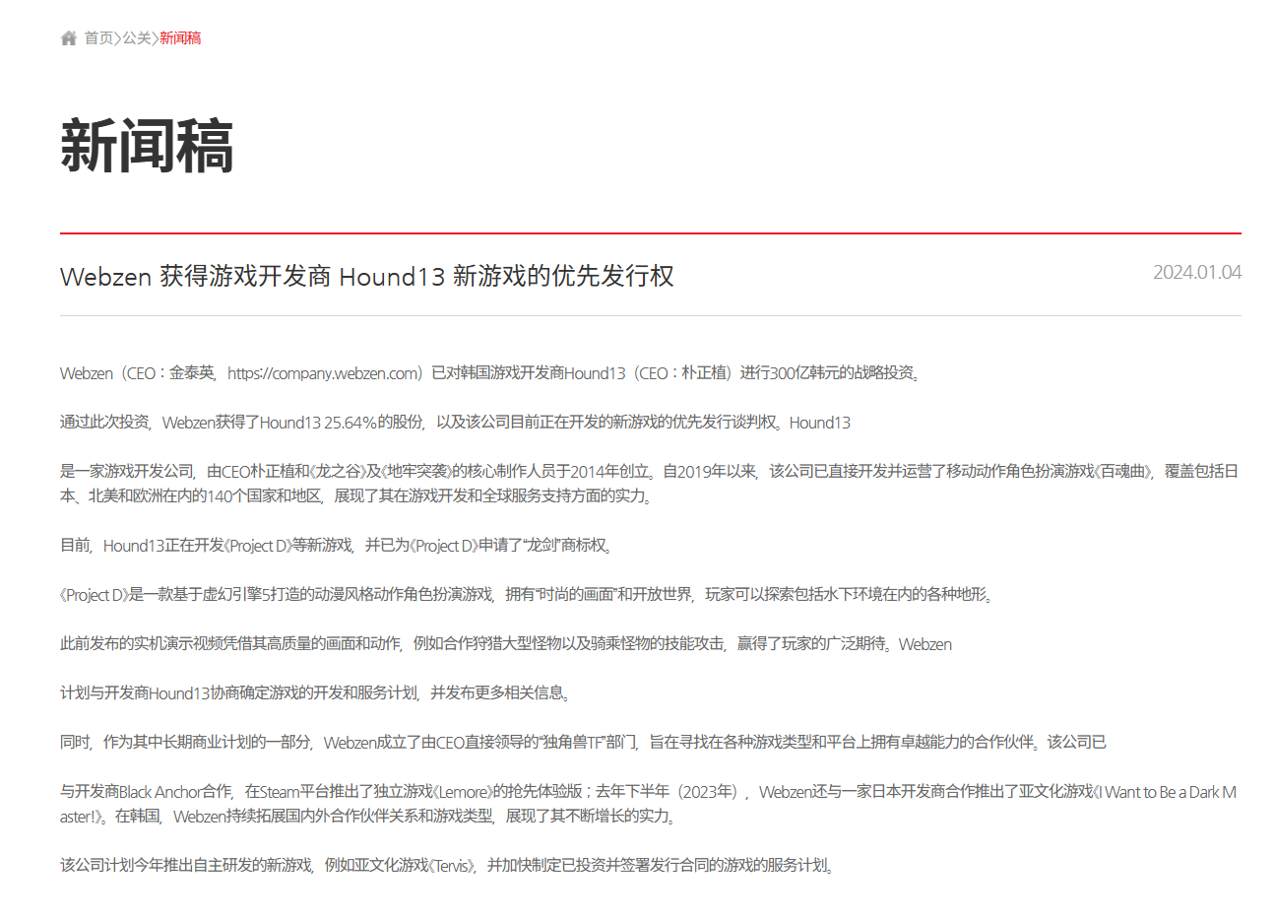Click the paragraph starting with 与开发商Black Anchor合作
1275x921 pixels.
click(x=648, y=804)
